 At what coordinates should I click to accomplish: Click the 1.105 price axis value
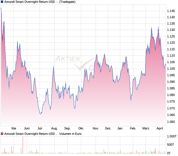(171, 62)
